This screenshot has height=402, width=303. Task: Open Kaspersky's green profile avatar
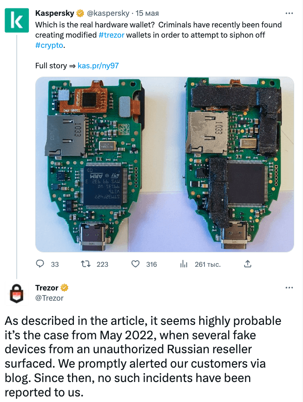click(17, 20)
